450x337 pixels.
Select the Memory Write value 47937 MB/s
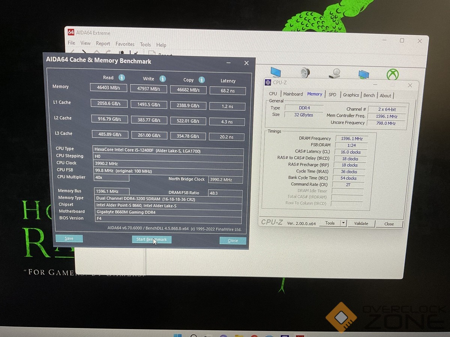149,89
